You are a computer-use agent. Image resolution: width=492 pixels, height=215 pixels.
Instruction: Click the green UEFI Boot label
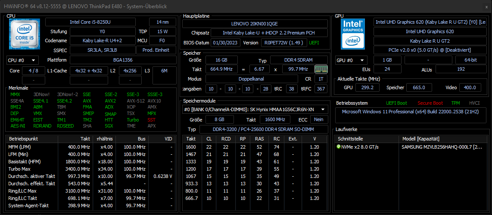coord(396,103)
